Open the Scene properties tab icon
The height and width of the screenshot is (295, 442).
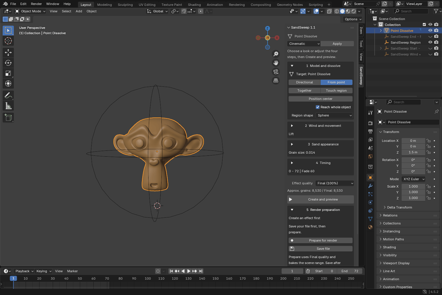370,148
